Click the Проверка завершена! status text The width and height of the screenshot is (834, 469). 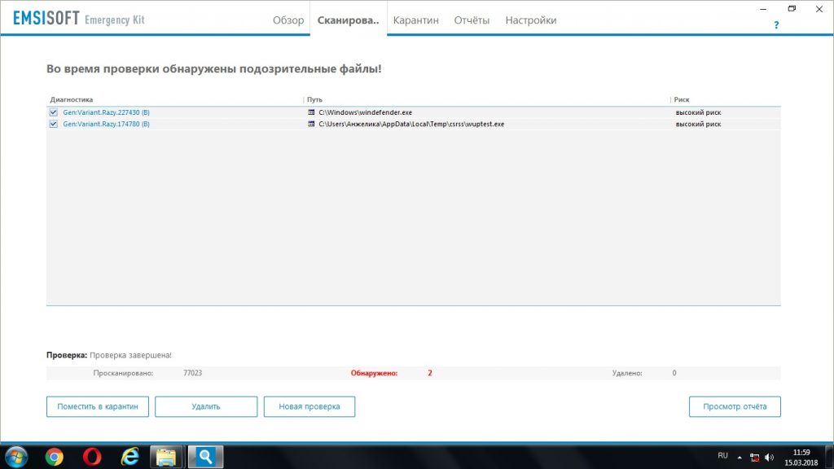pyautogui.click(x=130, y=355)
